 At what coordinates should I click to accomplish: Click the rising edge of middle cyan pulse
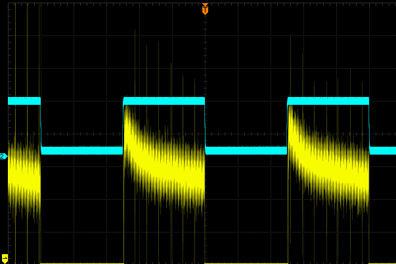click(x=123, y=126)
